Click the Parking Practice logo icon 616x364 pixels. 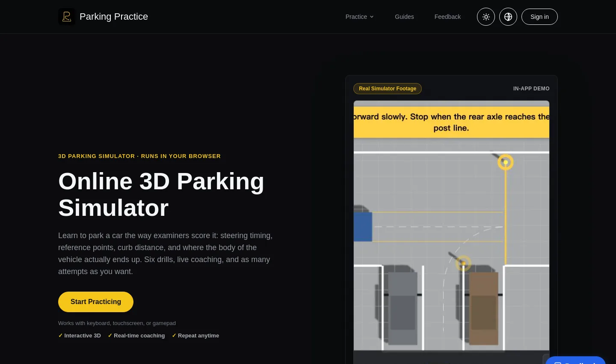pos(67,17)
